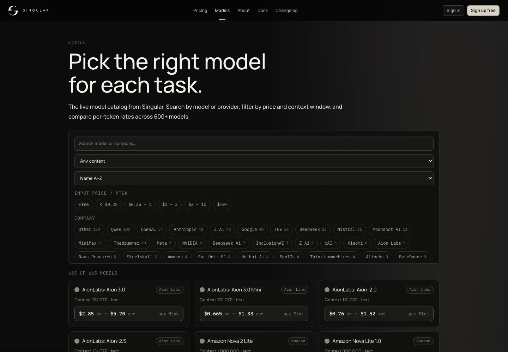Image resolution: width=508 pixels, height=352 pixels.
Task: Filter by company OpenAI
Action: [152, 230]
